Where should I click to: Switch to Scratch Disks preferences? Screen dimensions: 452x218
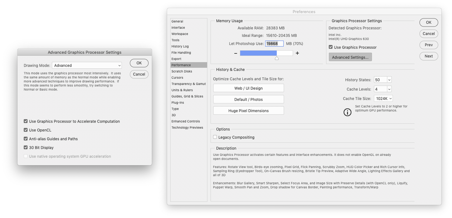189,72
